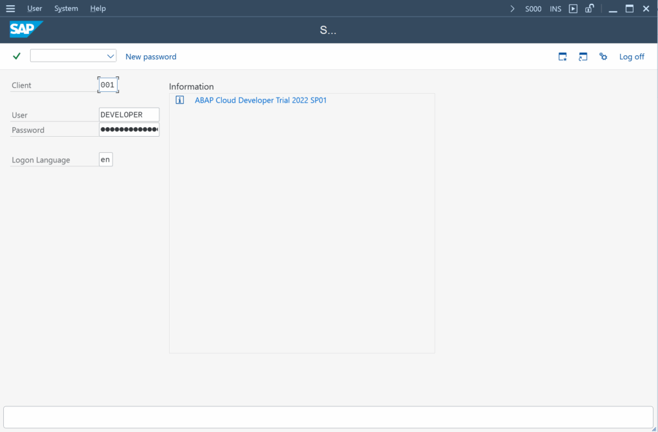
Task: Click the SAP logo
Action: coord(26,30)
